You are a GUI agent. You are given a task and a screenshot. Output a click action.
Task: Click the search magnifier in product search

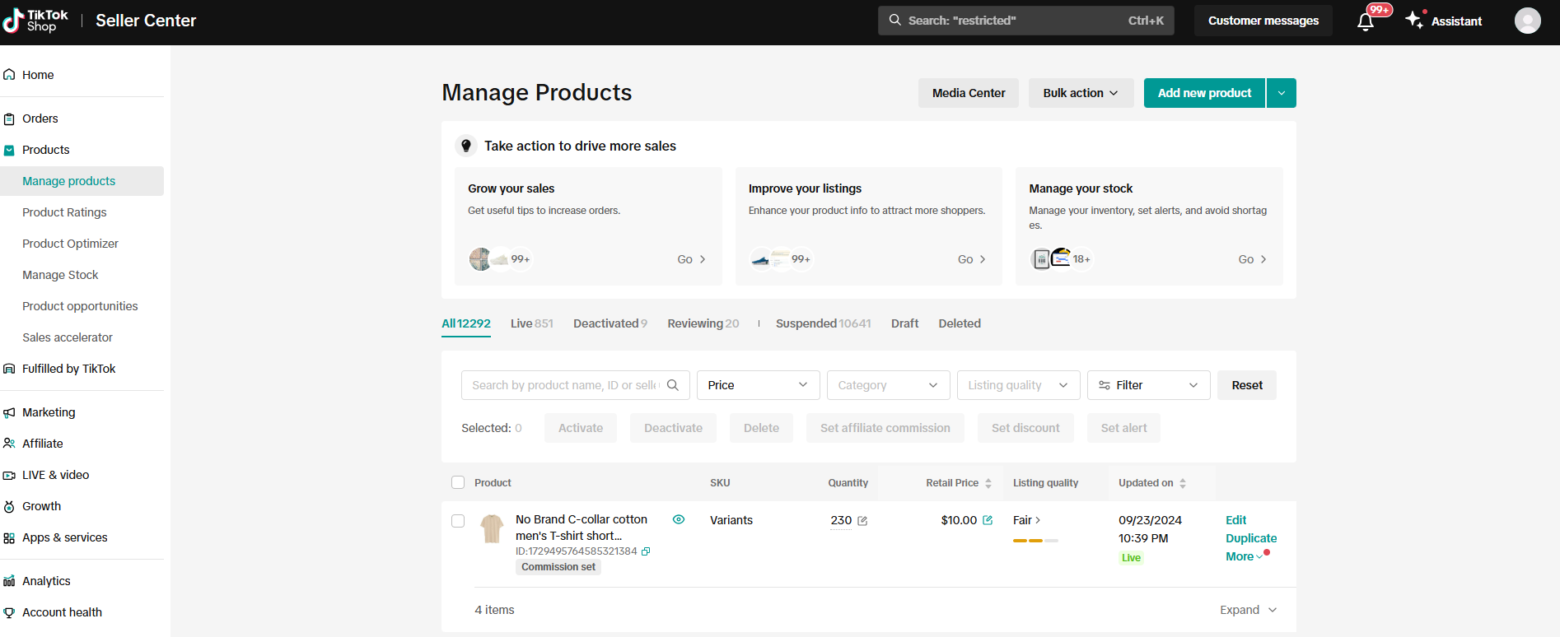coord(673,385)
